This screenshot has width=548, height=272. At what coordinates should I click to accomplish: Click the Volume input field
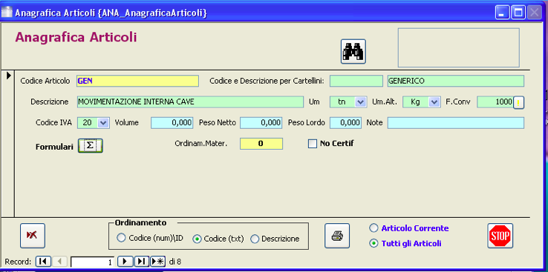coord(172,123)
